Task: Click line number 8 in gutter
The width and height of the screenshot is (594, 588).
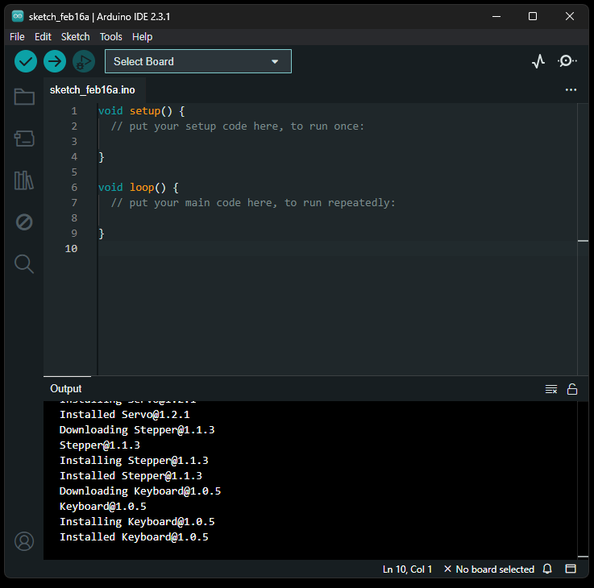Action: tap(74, 218)
